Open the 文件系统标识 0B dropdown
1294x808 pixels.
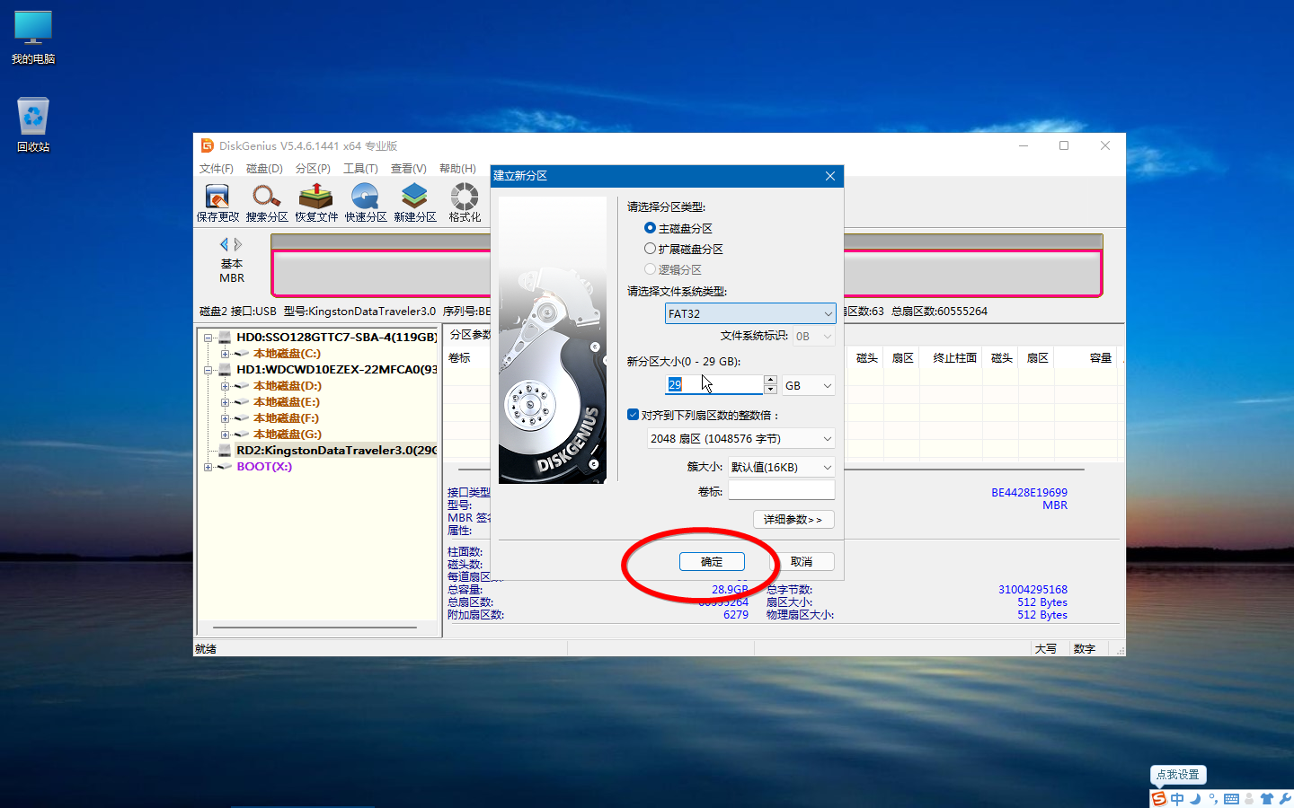click(x=814, y=337)
